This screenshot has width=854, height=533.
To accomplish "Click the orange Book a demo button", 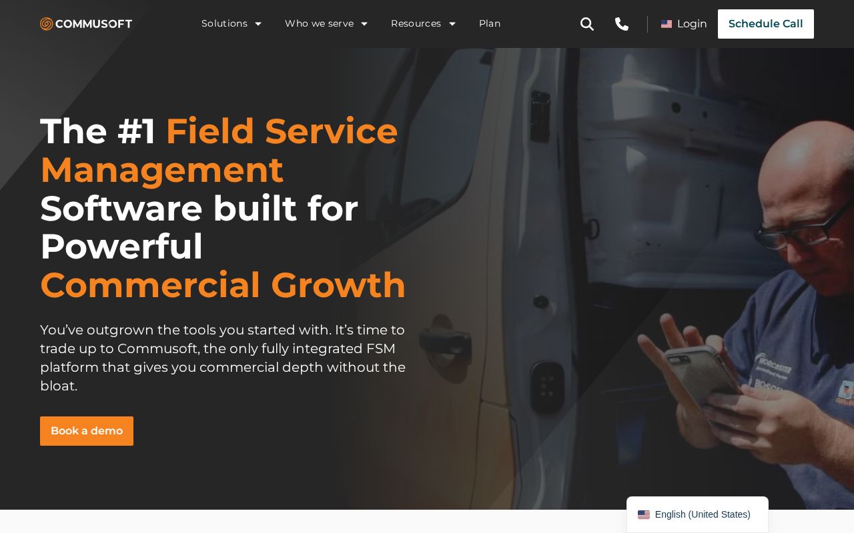I will [87, 431].
